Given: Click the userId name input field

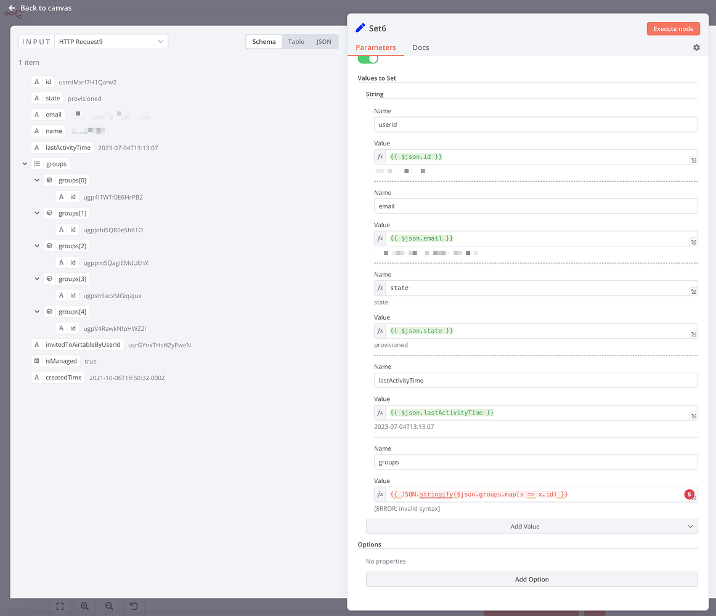Looking at the screenshot, I should click(535, 124).
